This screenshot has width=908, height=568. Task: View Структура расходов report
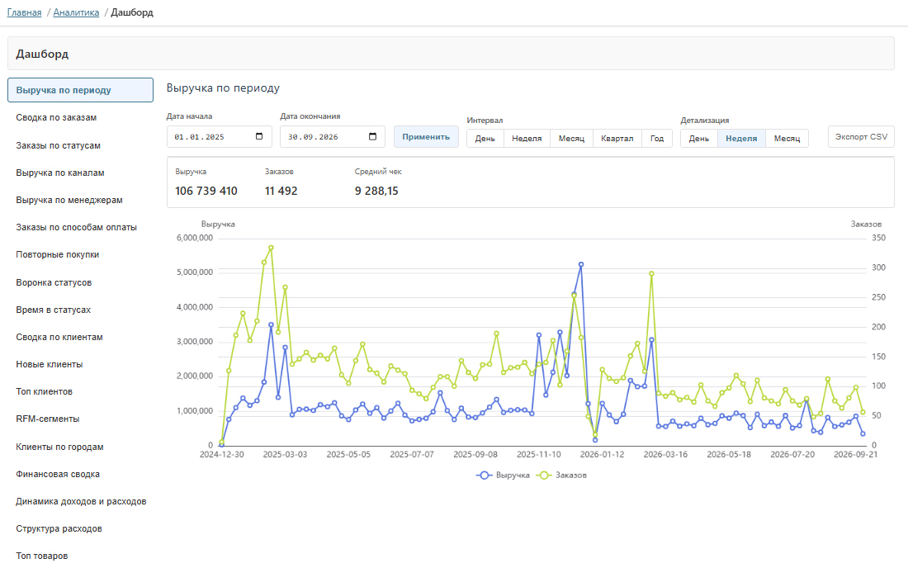pos(81,528)
